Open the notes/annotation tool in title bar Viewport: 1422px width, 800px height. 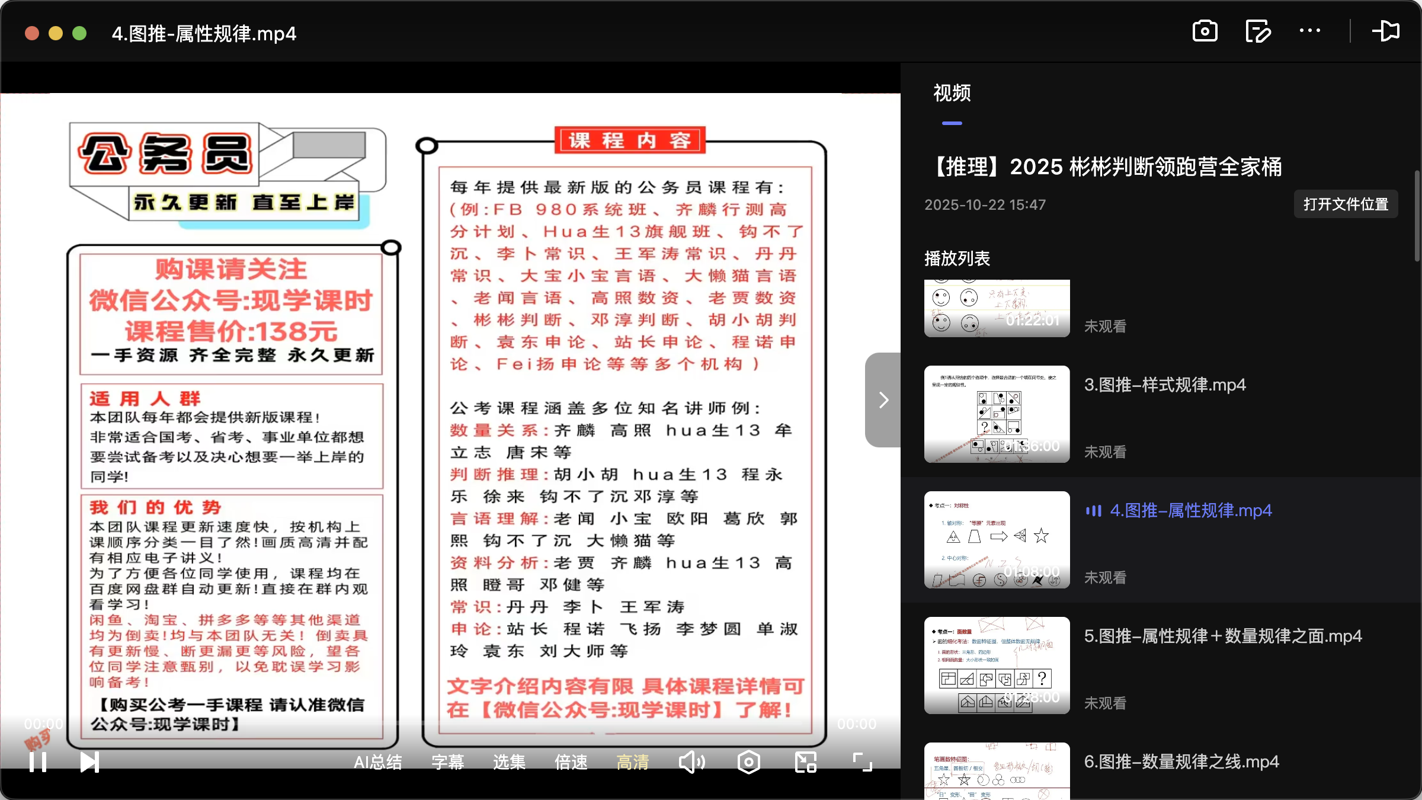(x=1258, y=31)
